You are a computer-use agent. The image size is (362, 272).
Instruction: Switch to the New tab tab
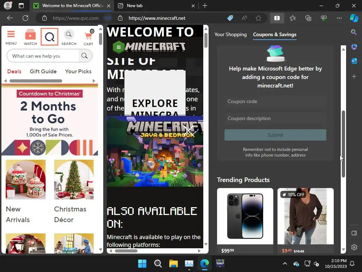tap(156, 6)
